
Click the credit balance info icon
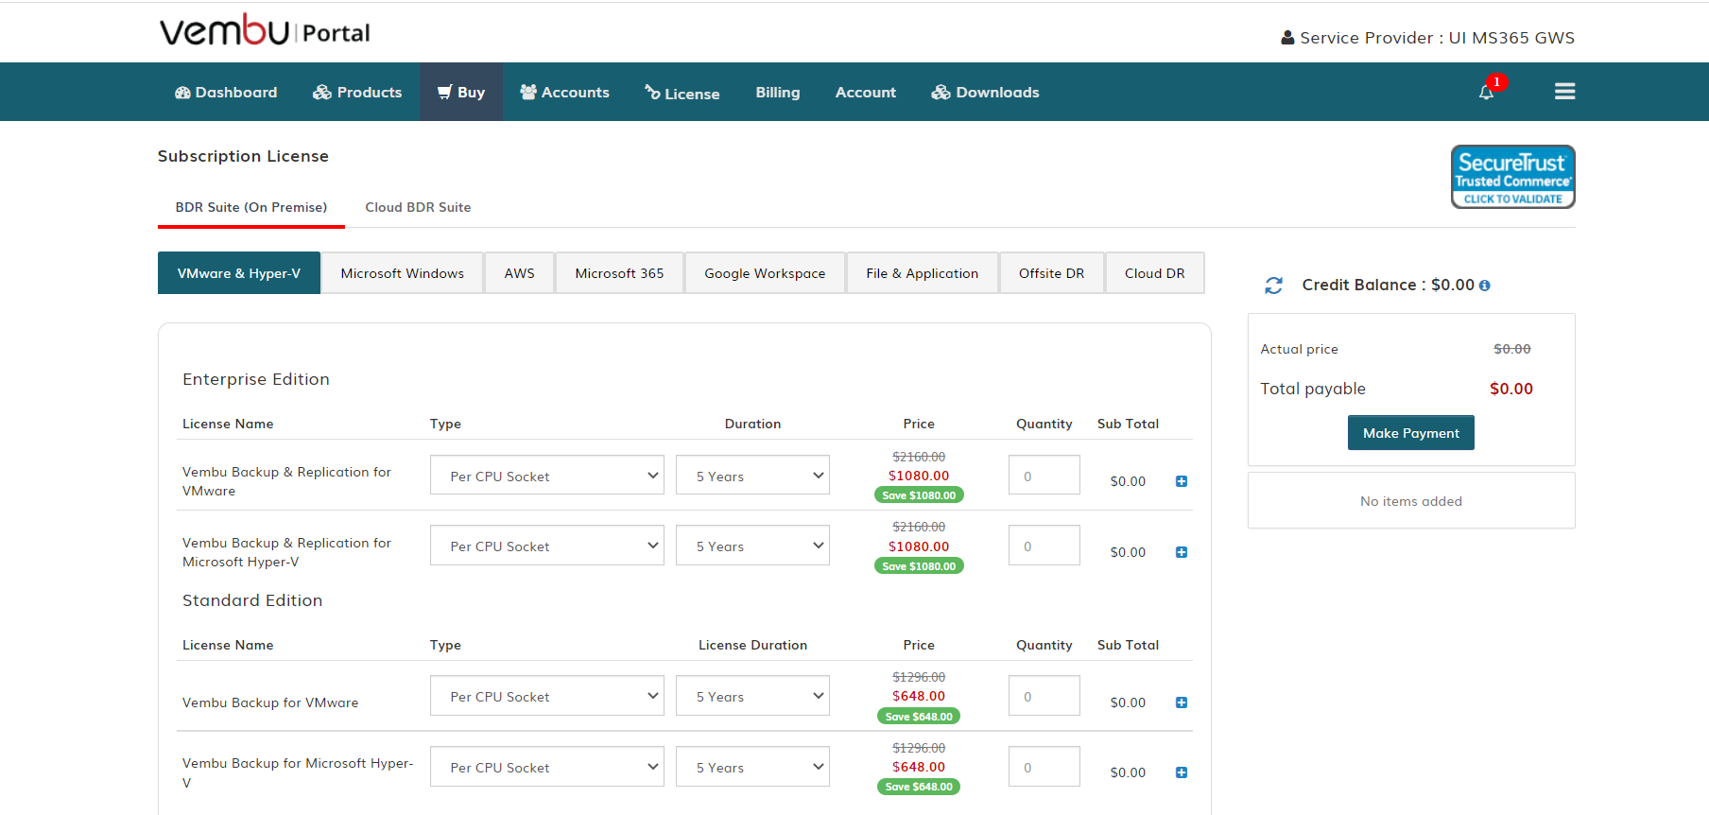[1485, 286]
